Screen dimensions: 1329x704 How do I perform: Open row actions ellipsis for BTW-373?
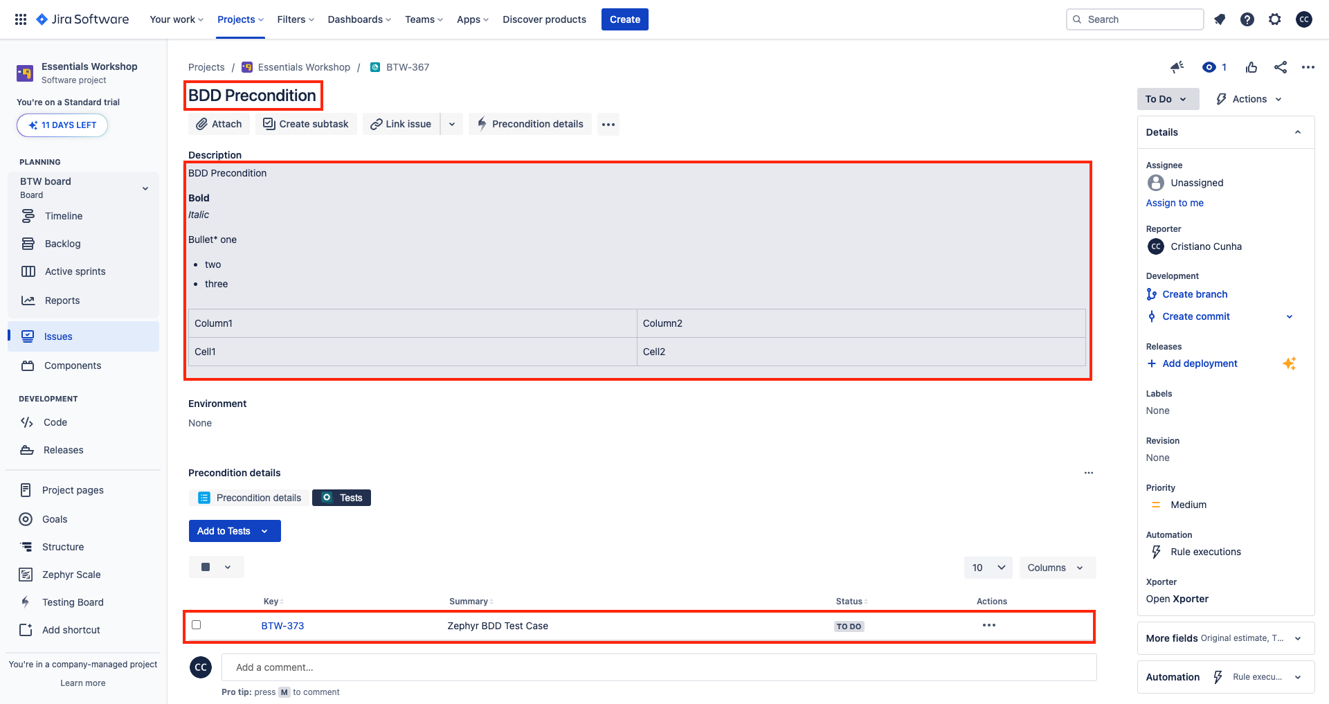pyautogui.click(x=989, y=625)
